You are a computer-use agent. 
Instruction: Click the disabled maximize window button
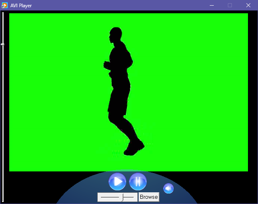pyautogui.click(x=230, y=5)
